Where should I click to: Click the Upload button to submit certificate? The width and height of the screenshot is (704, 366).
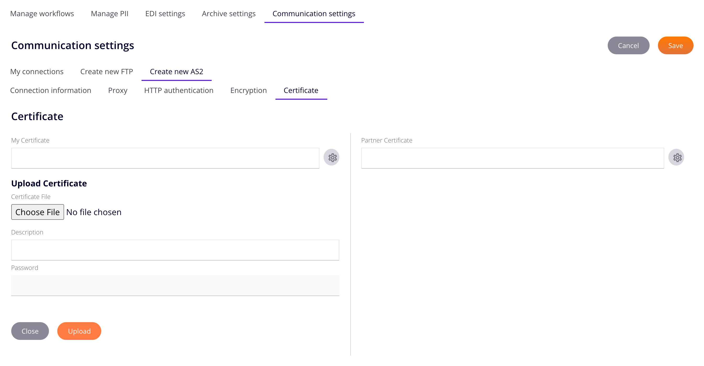pyautogui.click(x=79, y=331)
